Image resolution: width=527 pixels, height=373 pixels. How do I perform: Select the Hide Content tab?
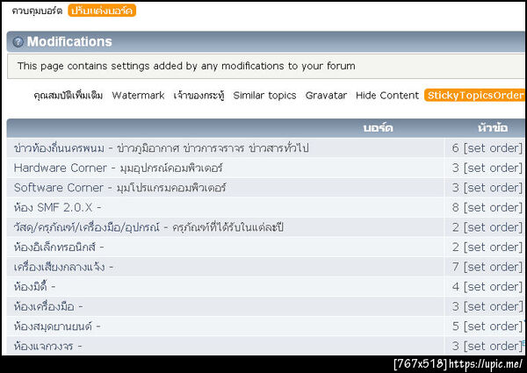point(387,96)
